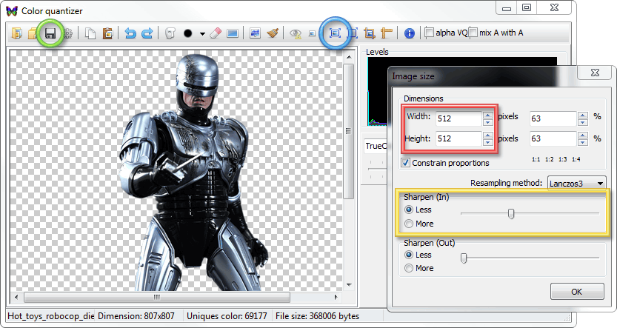Click the levels adjustment icon in the toolbar
This screenshot has width=617, height=328.
click(255, 33)
